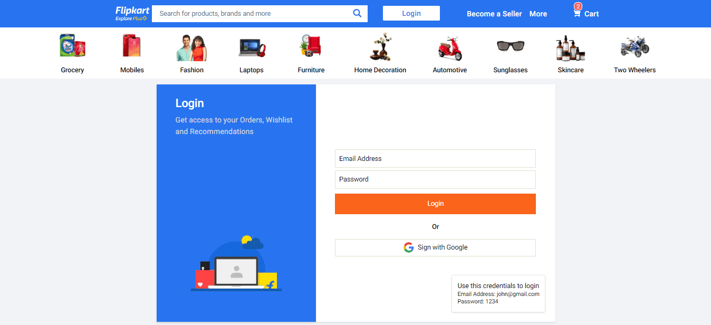
Task: Select the Furniture category image
Action: click(x=311, y=46)
